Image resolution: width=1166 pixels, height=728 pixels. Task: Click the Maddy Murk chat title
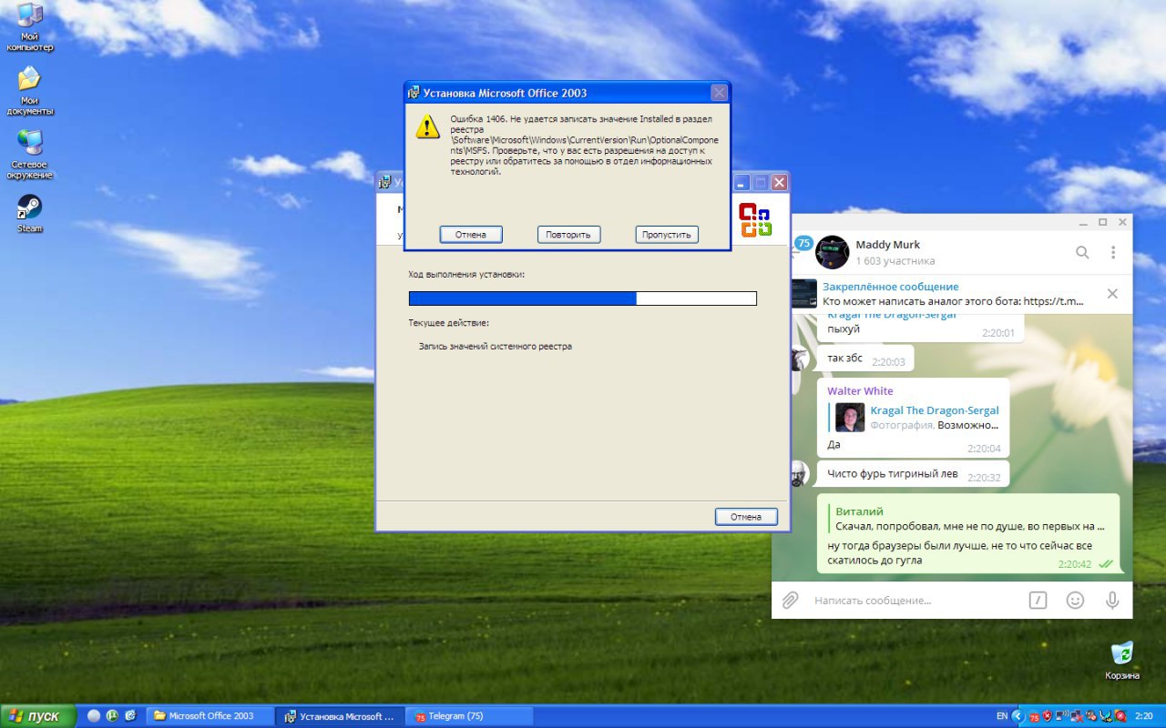pyautogui.click(x=887, y=245)
